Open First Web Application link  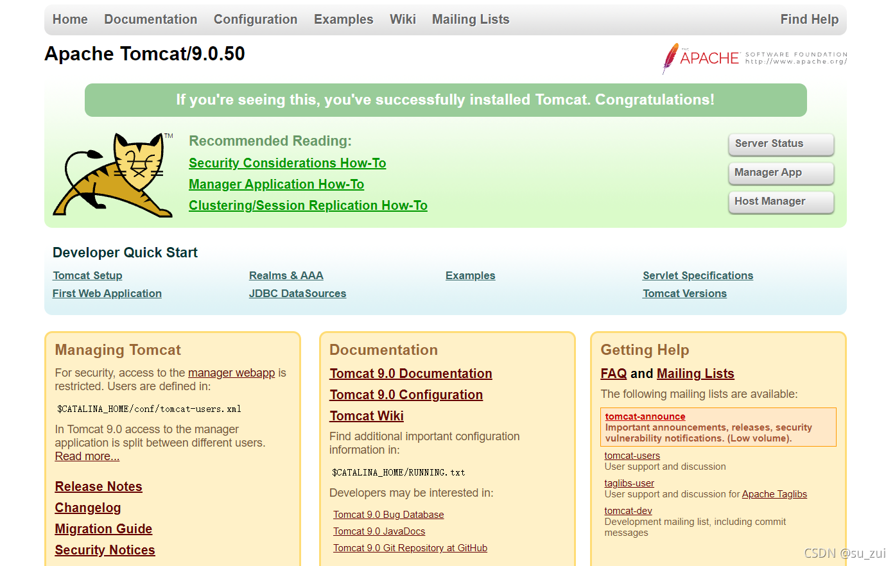pyautogui.click(x=107, y=293)
